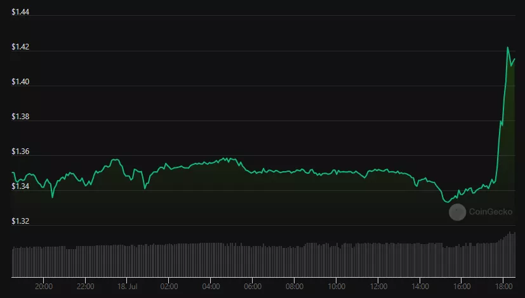
Task: Click the 02:00 time axis label
Action: [169, 287]
